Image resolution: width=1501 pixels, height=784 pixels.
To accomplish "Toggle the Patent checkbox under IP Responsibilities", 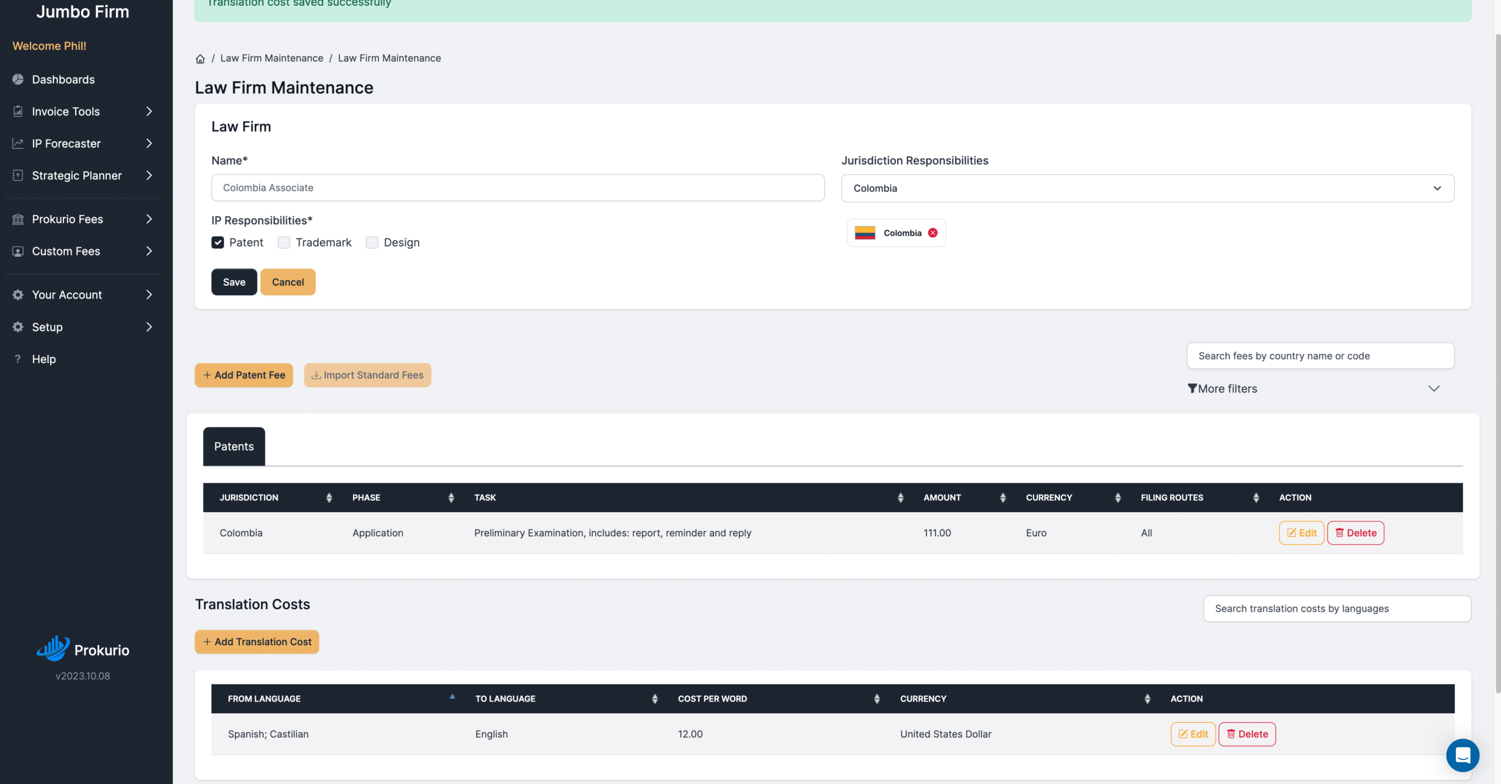I will (218, 242).
